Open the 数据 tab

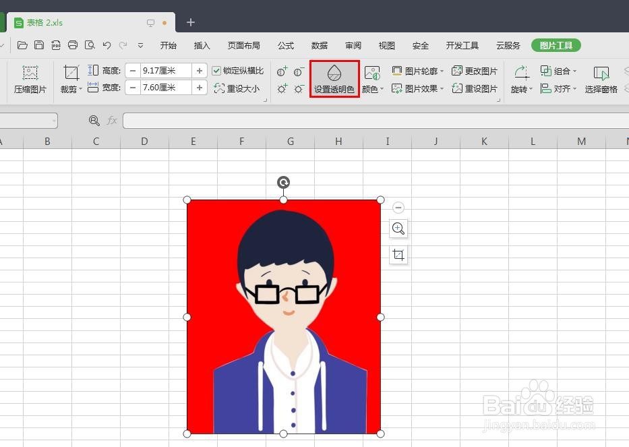click(320, 46)
